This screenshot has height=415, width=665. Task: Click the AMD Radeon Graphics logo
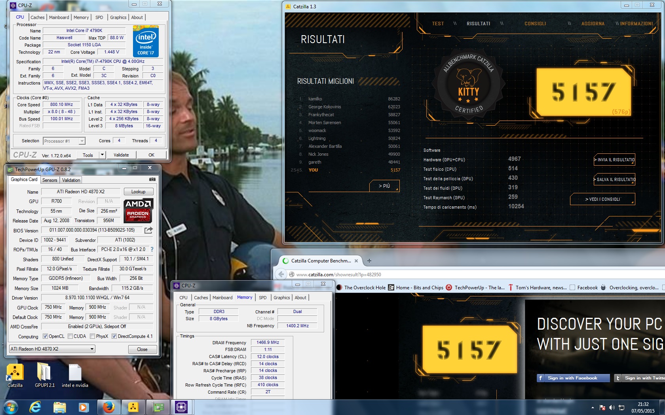[138, 211]
